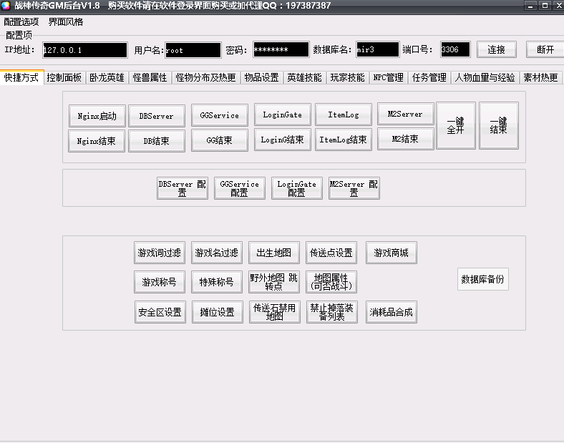Stop all with 一键结束 button

click(x=498, y=125)
